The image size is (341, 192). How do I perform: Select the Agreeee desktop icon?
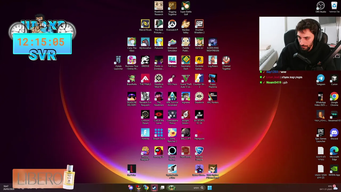pyautogui.click(x=186, y=98)
